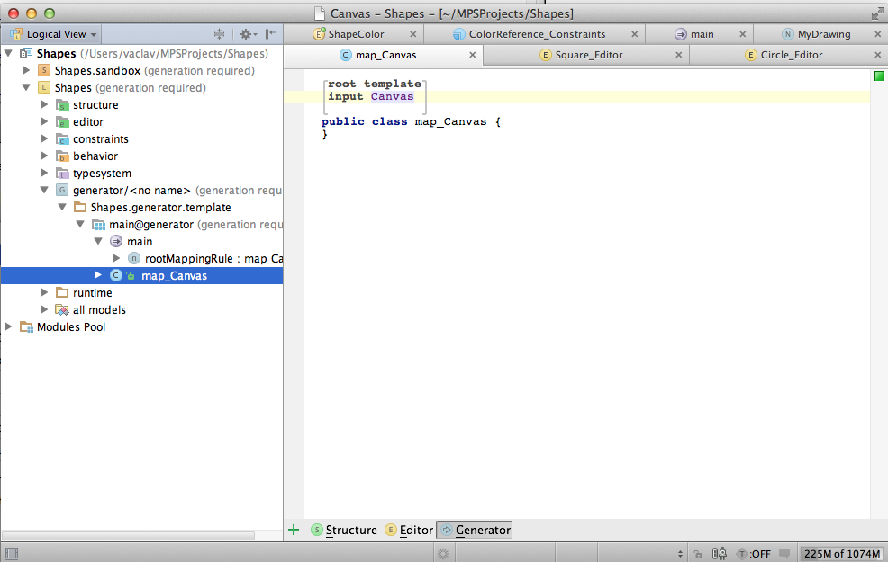Collapse the Shapes.generator.template node
This screenshot has height=562, width=888.
(x=62, y=208)
